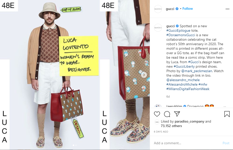Like the post with the heart icon
Viewport: 233px width, 150px height.
point(157,114)
